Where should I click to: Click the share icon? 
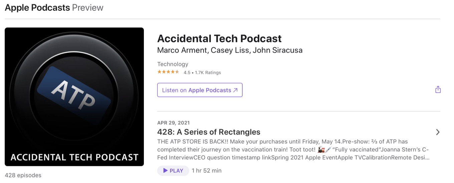[438, 90]
